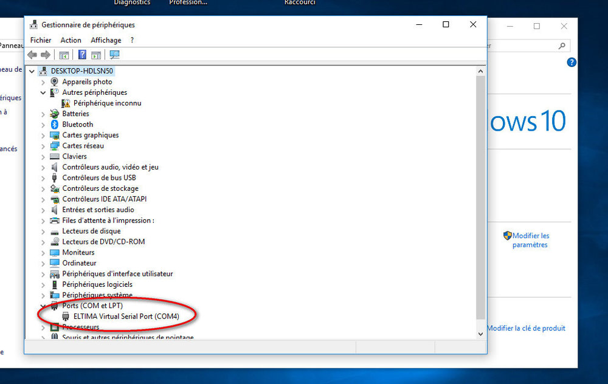This screenshot has height=384, width=608.
Task: Select ELTIMA Virtual Serial Port (COM4)
Action: pos(126,316)
